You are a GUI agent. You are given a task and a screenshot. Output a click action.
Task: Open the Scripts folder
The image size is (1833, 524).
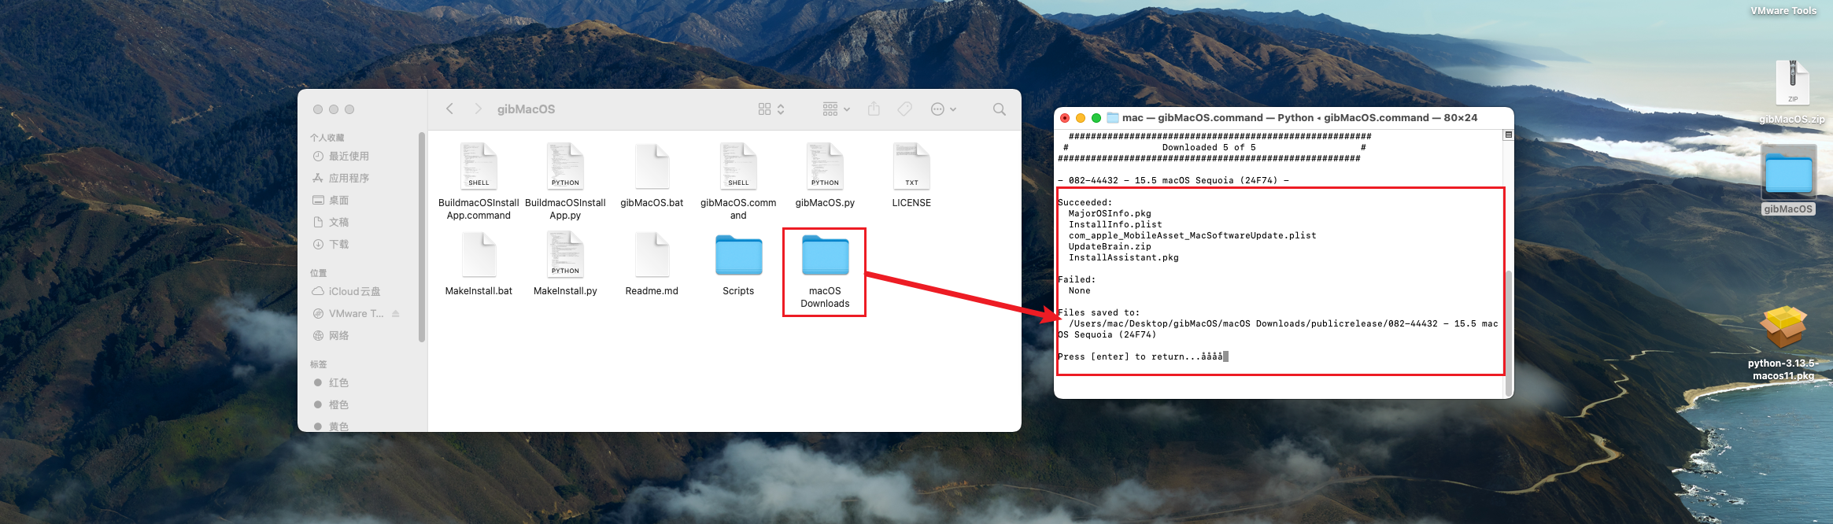click(x=738, y=255)
